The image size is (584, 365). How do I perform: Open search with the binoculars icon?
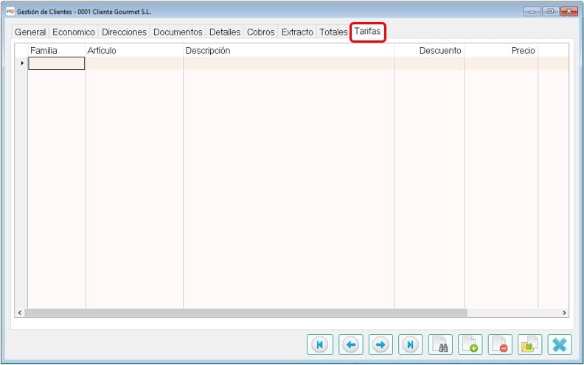click(440, 344)
